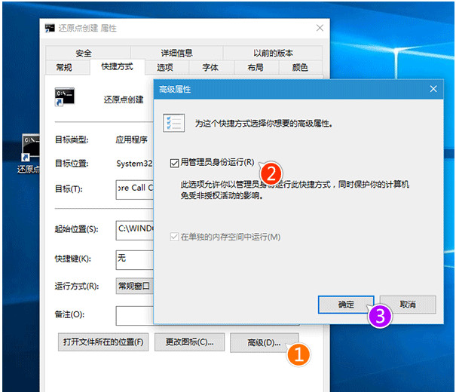The image size is (456, 392).
Task: Click the 快捷键 input field showing 无
Action: [x=134, y=259]
